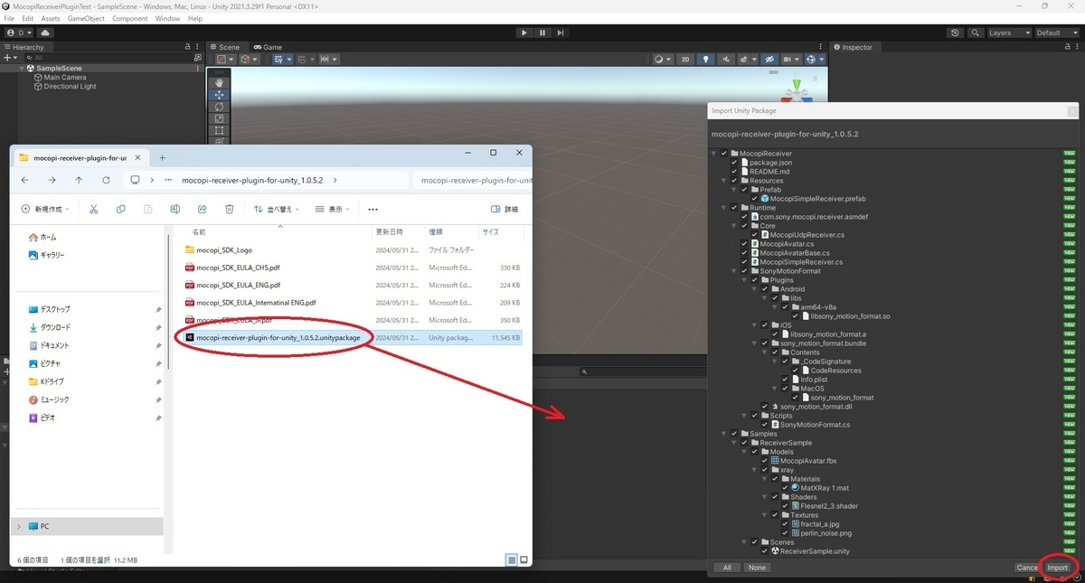Viewport: 1085px width, 583px height.
Task: Toggle the 2D view button in Scene
Action: click(686, 60)
